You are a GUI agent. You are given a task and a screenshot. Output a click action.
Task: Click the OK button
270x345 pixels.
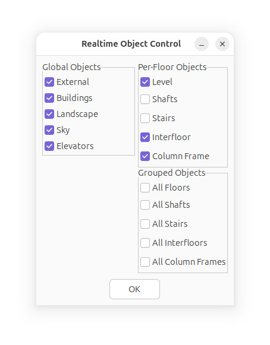[134, 289]
